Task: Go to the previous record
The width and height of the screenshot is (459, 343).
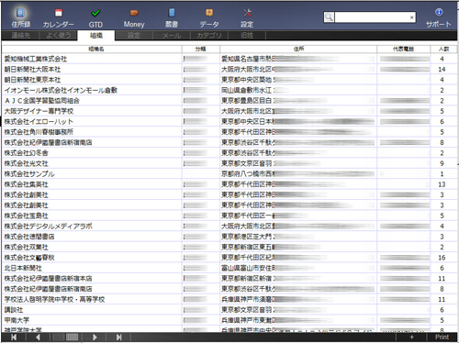Action: click(x=39, y=337)
